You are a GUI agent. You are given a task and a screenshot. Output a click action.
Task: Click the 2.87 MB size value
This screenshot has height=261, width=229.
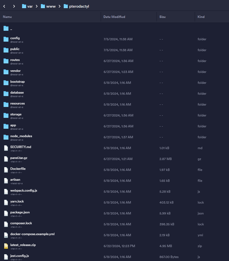(166, 159)
